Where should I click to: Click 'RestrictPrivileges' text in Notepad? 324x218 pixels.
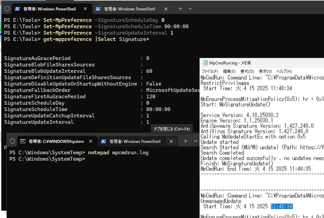[225, 83]
